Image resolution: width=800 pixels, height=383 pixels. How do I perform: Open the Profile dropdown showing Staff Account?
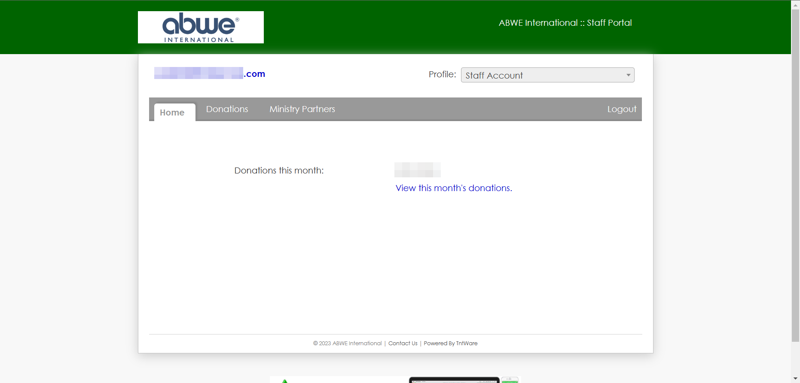point(547,75)
